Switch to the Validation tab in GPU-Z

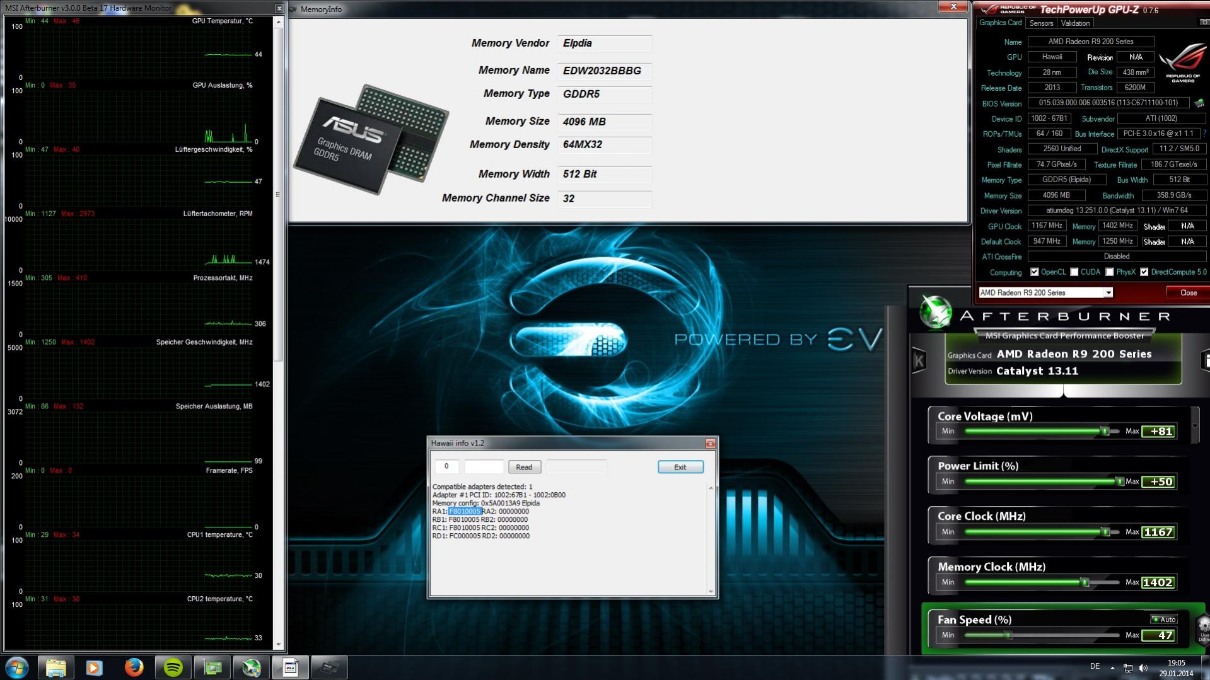point(1075,23)
